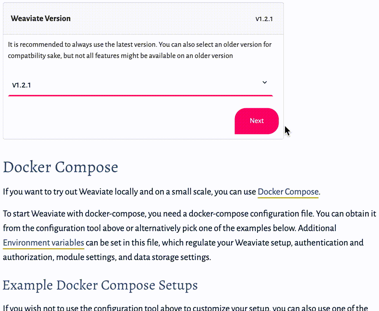Click the Example Docker Compose Setups heading
This screenshot has height=311, width=379.
point(100,285)
